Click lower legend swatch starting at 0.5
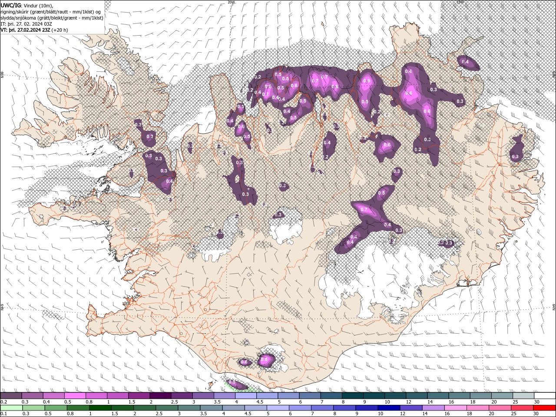This screenshot has height=417, width=556. (56, 407)
